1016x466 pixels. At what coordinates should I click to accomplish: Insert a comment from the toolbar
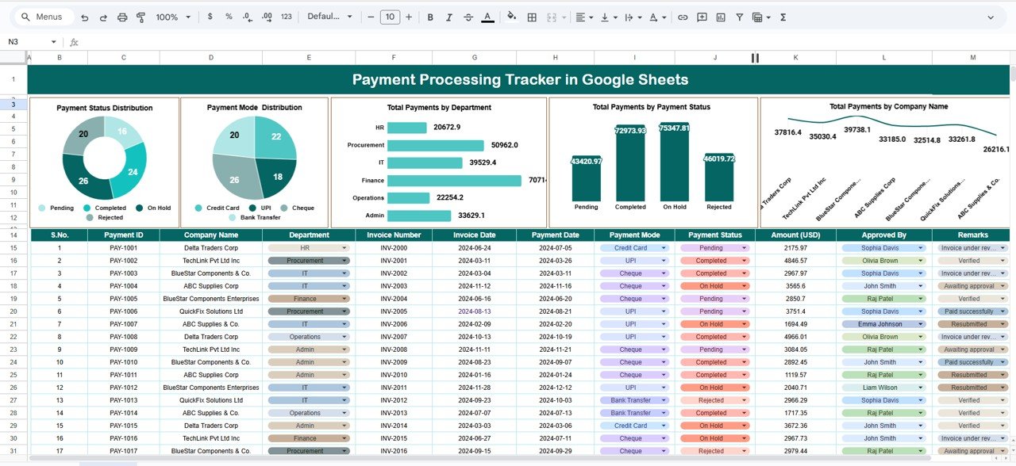click(x=702, y=17)
